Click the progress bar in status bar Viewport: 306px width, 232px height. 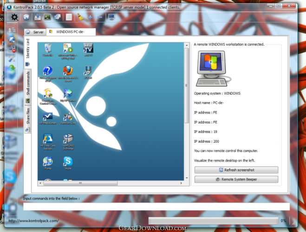pyautogui.click(x=213, y=221)
